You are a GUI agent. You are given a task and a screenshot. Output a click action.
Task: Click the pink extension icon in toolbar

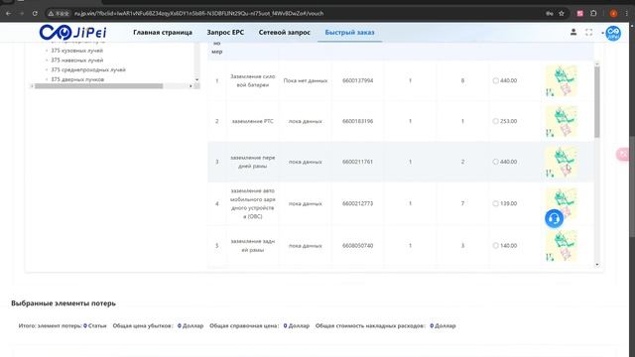pyautogui.click(x=579, y=13)
